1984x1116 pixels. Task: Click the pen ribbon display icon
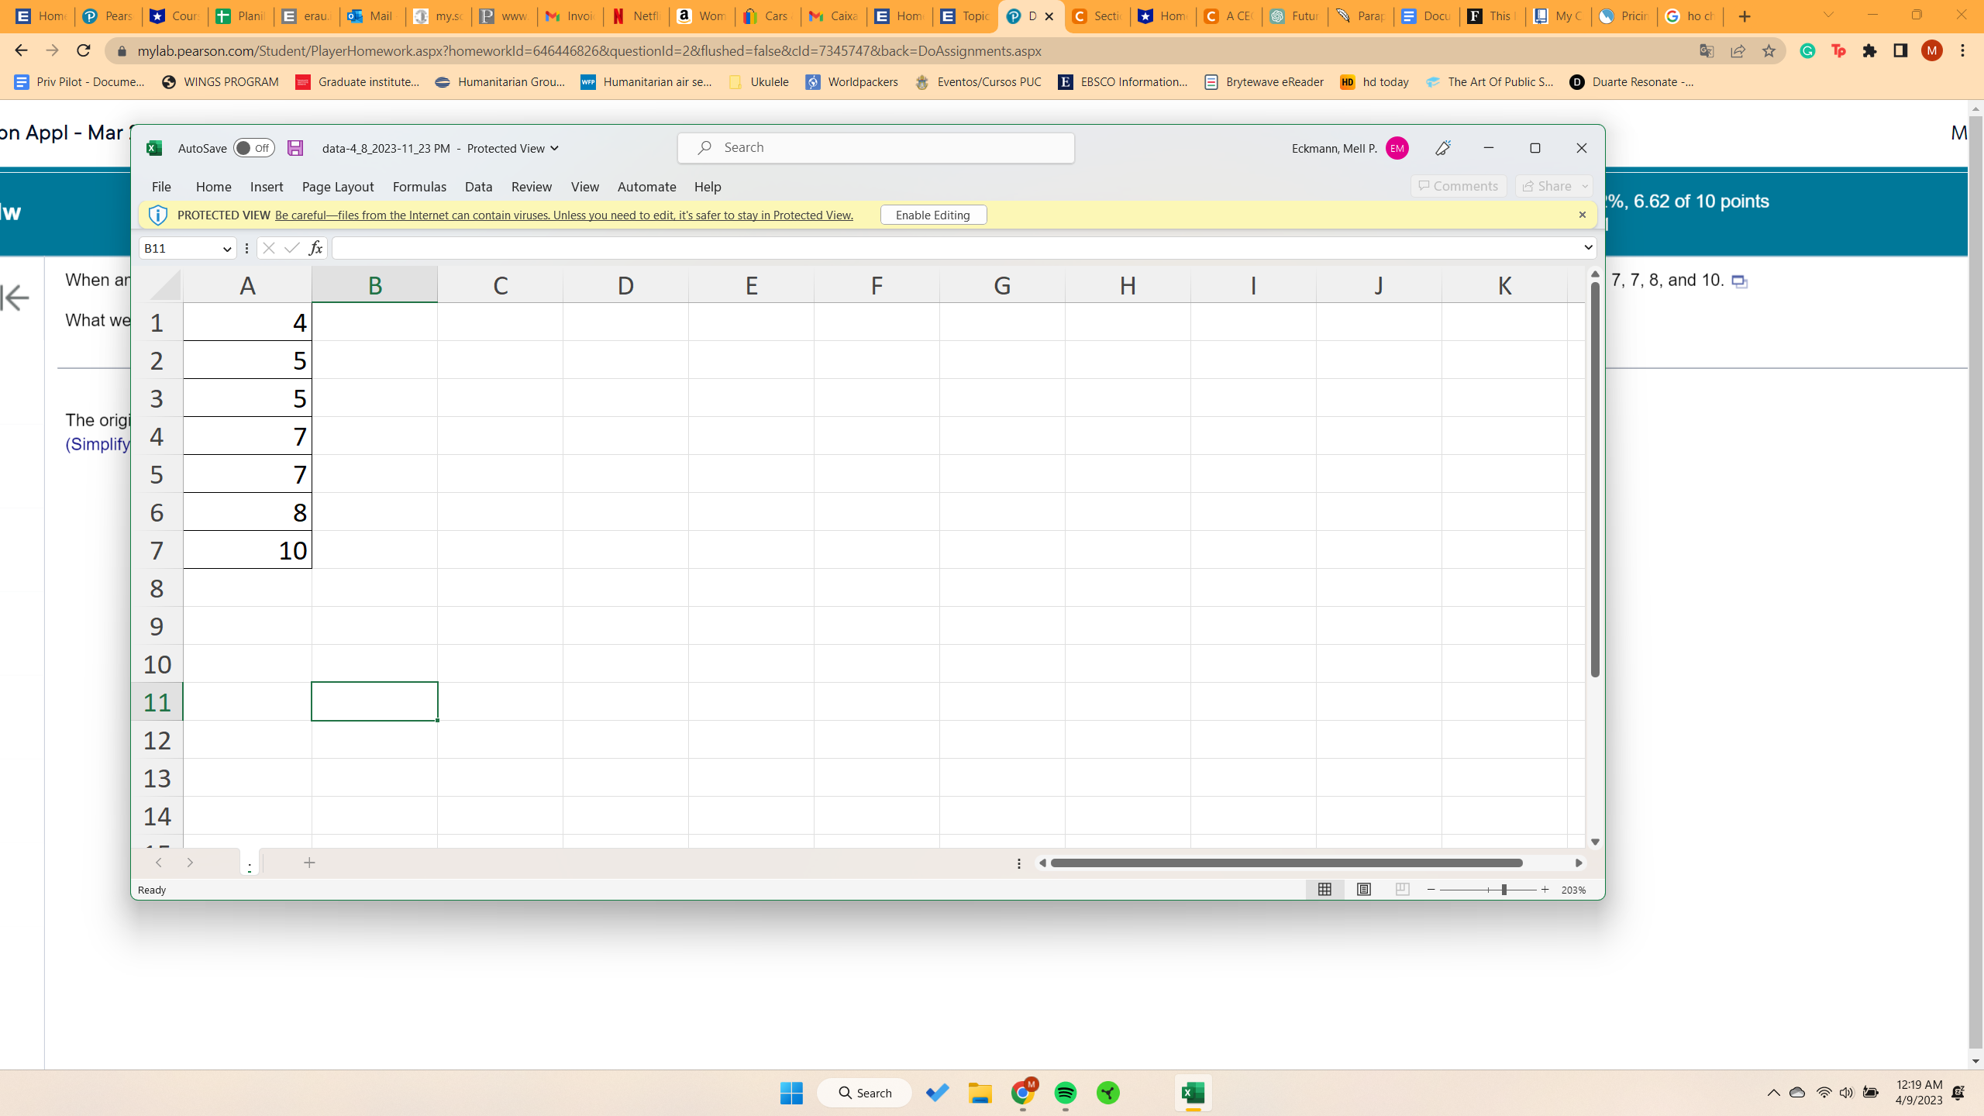pyautogui.click(x=1443, y=148)
